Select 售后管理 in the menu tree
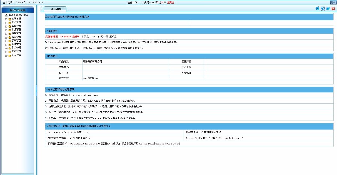Viewport: 337px width, 175px height. (x=16, y=40)
